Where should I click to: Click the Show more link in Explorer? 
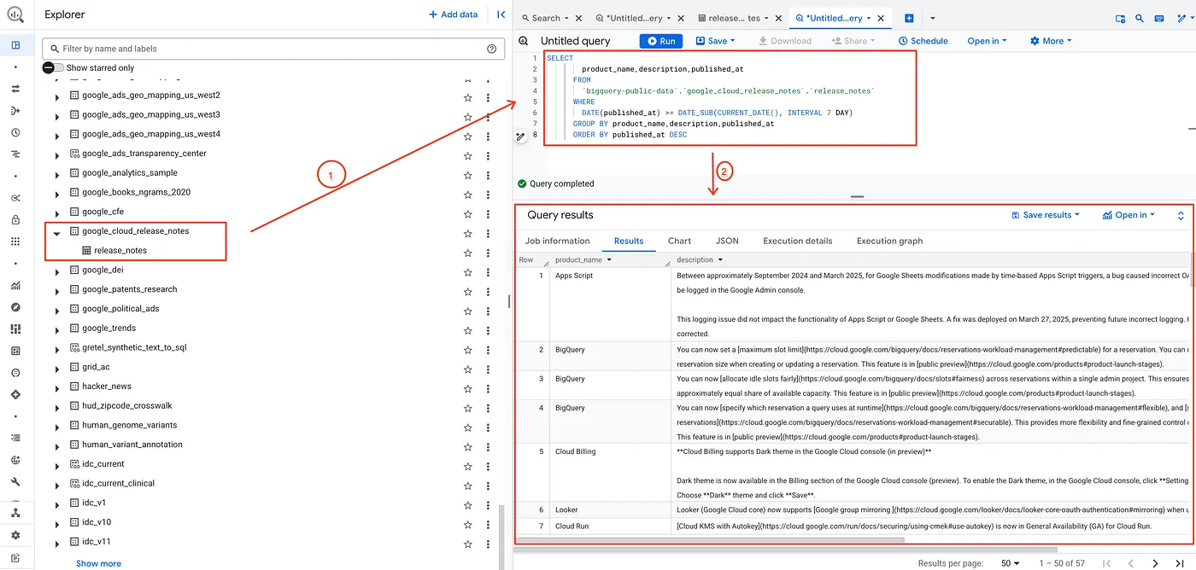(x=98, y=563)
